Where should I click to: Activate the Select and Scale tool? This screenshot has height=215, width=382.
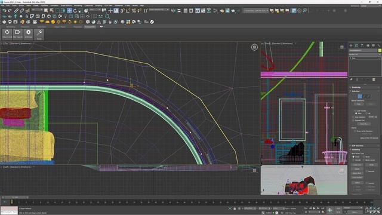[x=81, y=11]
